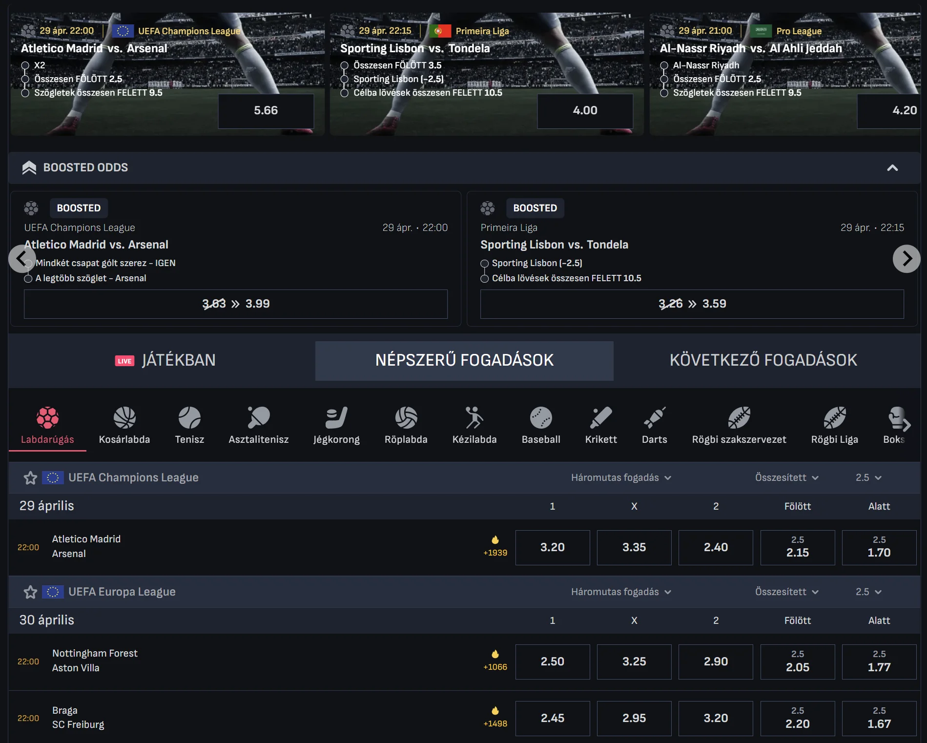Pick the Rögbi szakszervezet ball icon
This screenshot has height=743, width=927.
tap(739, 417)
